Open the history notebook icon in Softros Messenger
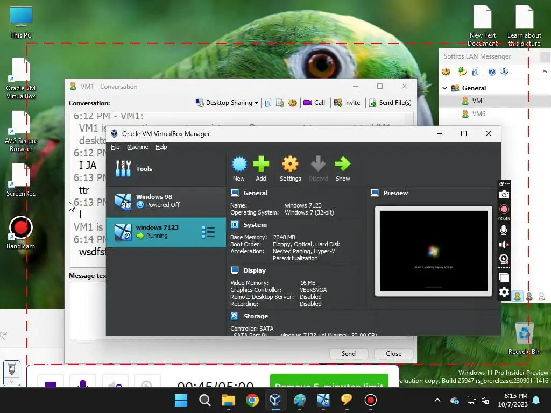Image resolution: width=551 pixels, height=413 pixels. click(x=475, y=72)
